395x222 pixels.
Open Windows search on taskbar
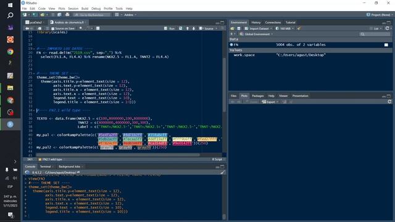pos(10,15)
